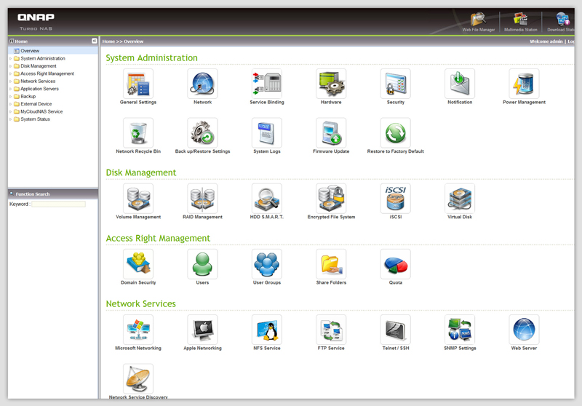Open Notification icon
Viewport: 582px width, 406px height.
click(x=460, y=84)
